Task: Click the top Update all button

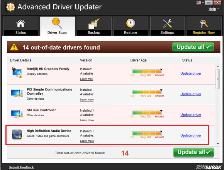Action: coord(193,47)
